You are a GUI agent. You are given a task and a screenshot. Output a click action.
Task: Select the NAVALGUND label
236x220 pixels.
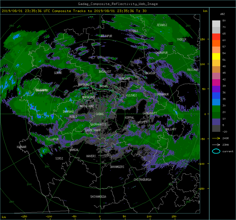coord(87,106)
